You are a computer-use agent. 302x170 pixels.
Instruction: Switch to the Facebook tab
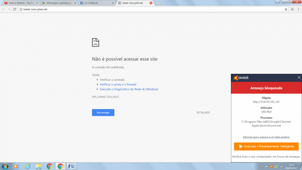(x=97, y=3)
